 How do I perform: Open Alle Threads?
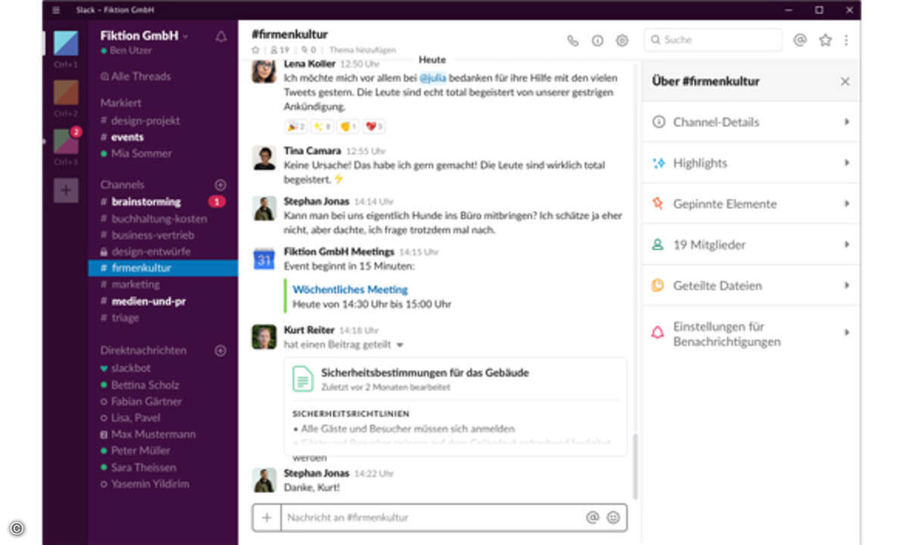pos(136,76)
